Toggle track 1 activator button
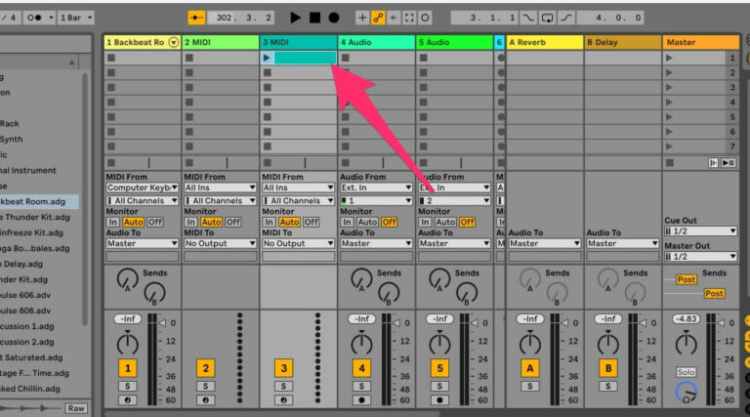The height and width of the screenshot is (417, 750). [x=127, y=368]
